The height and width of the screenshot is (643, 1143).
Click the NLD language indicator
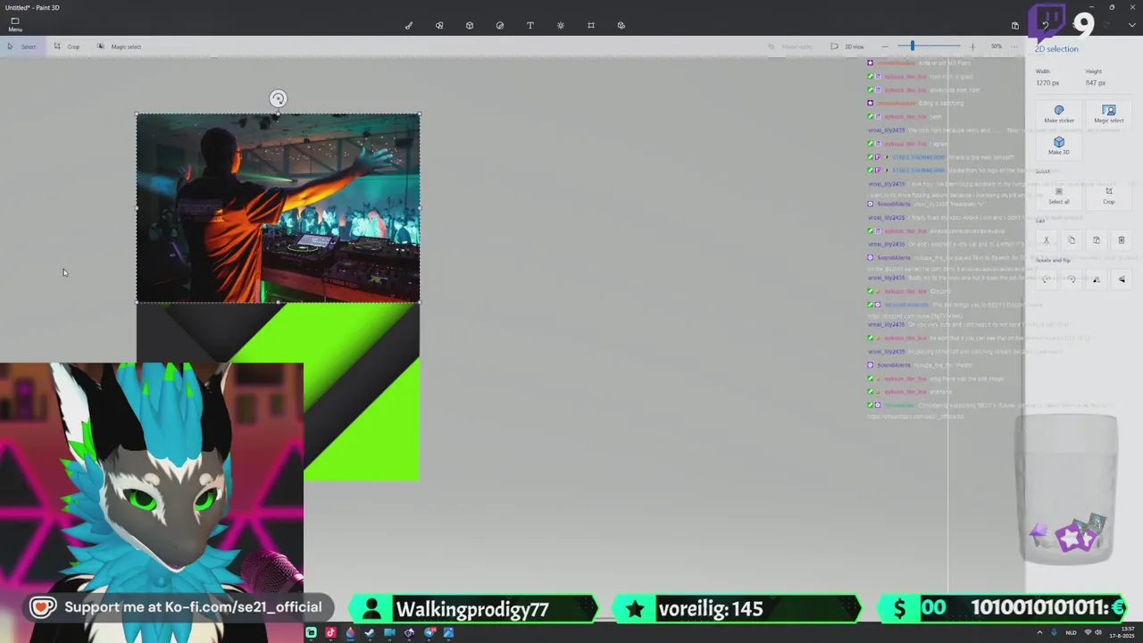1071,632
